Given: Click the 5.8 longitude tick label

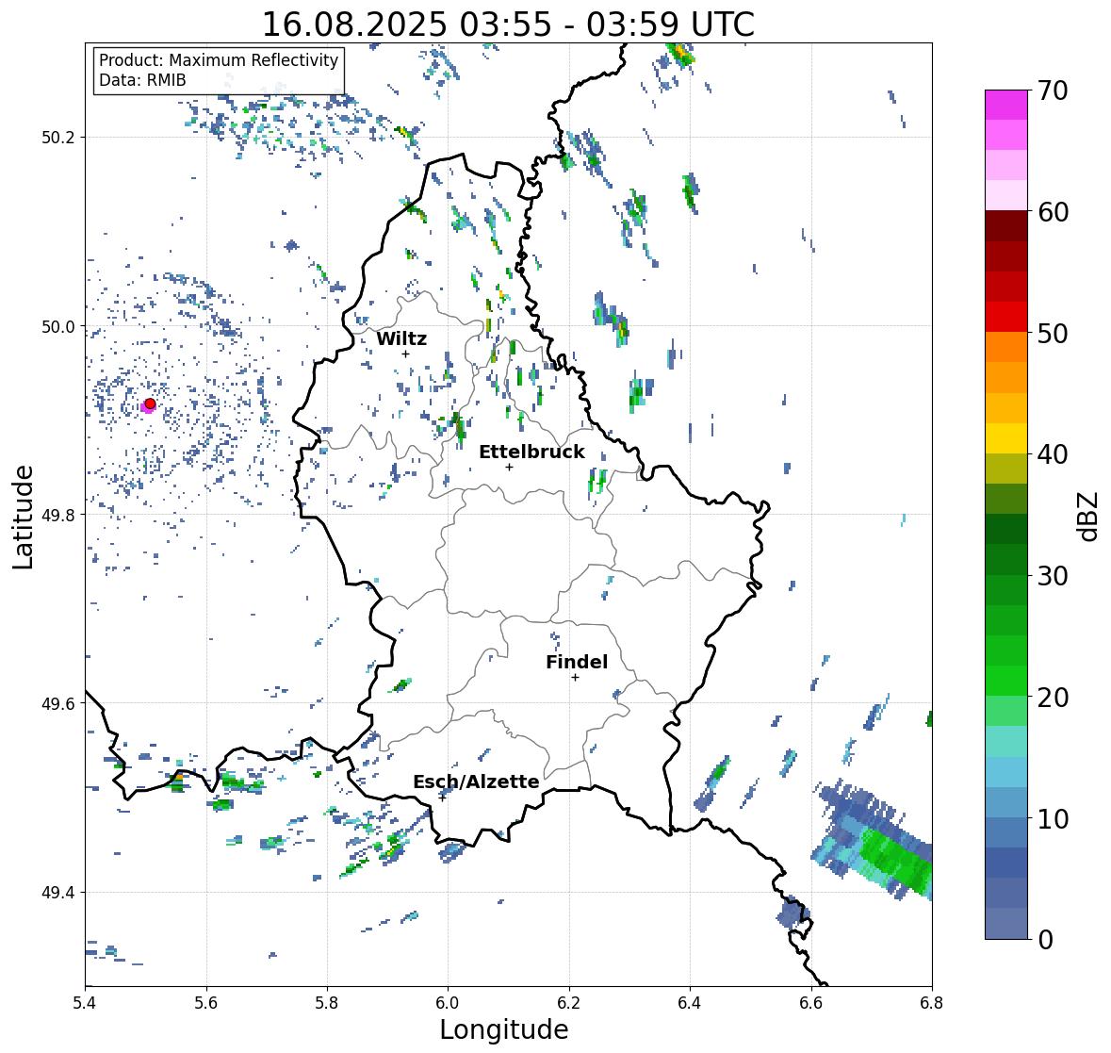Looking at the screenshot, I should pos(327,1002).
